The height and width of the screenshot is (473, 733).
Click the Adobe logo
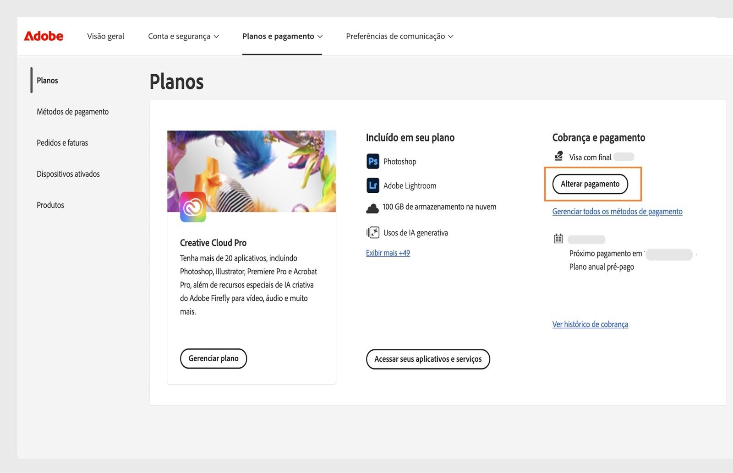pyautogui.click(x=44, y=36)
